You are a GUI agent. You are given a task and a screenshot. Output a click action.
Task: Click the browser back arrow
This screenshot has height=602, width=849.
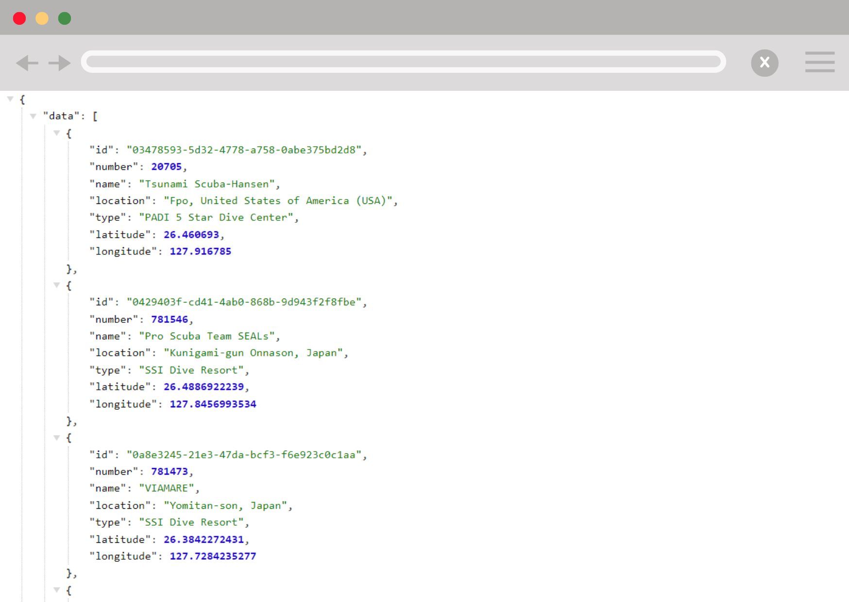27,63
